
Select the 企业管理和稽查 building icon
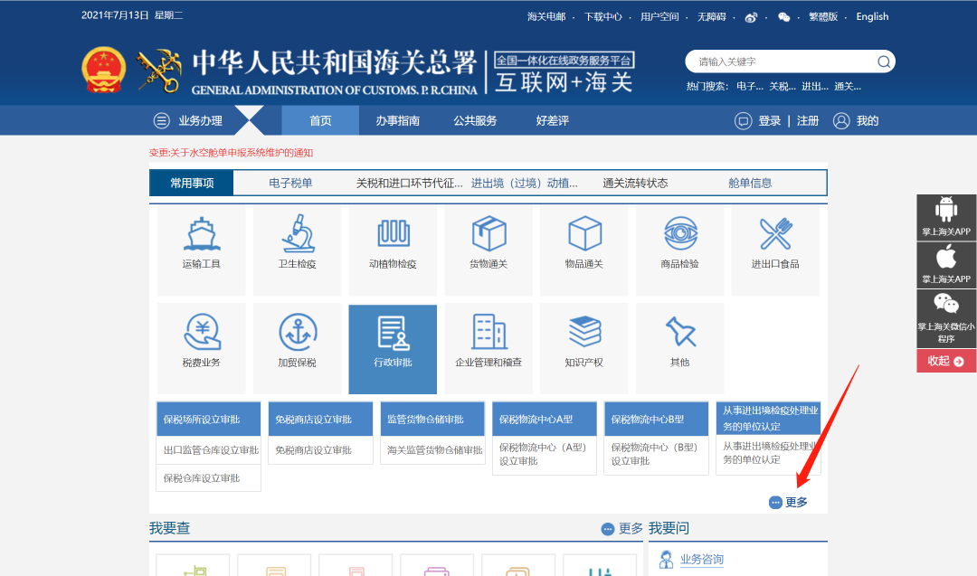(489, 332)
